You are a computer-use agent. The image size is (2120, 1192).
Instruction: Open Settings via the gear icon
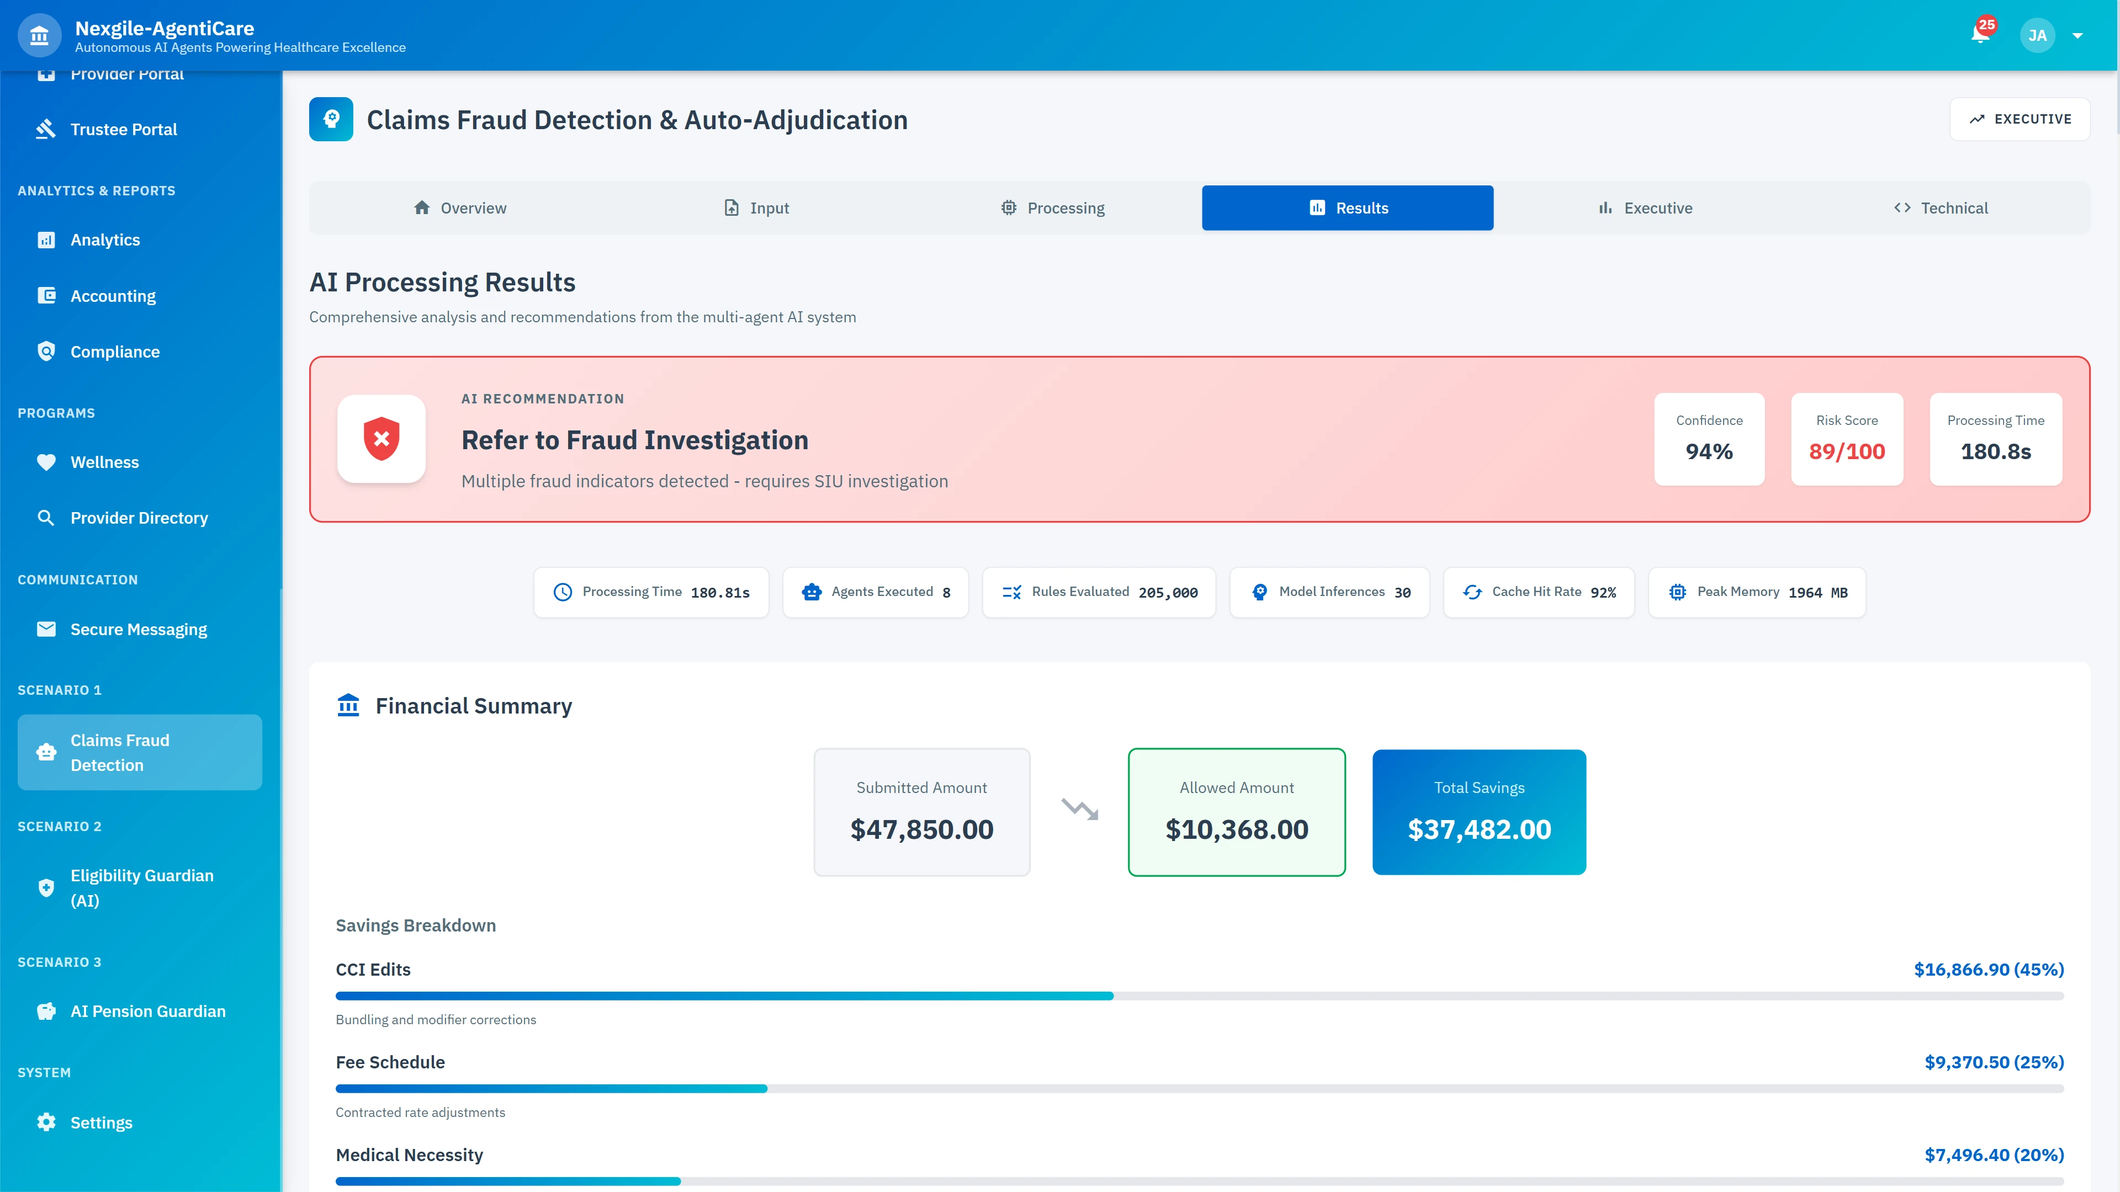coord(46,1121)
